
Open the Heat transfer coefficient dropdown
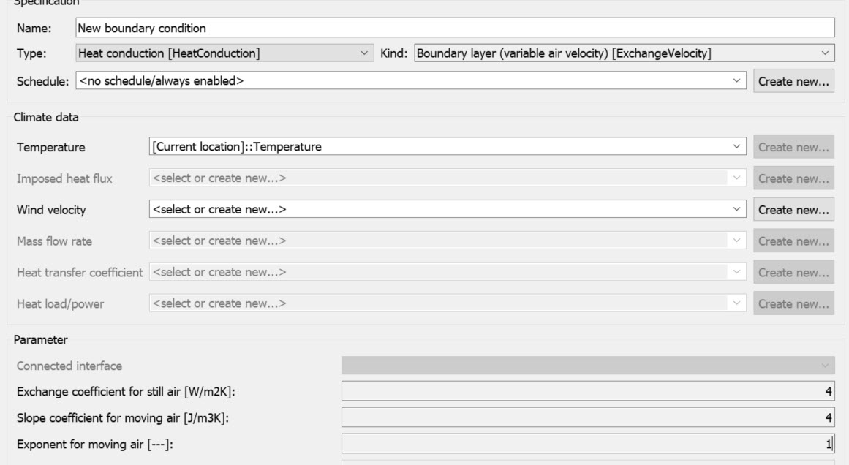[447, 272]
